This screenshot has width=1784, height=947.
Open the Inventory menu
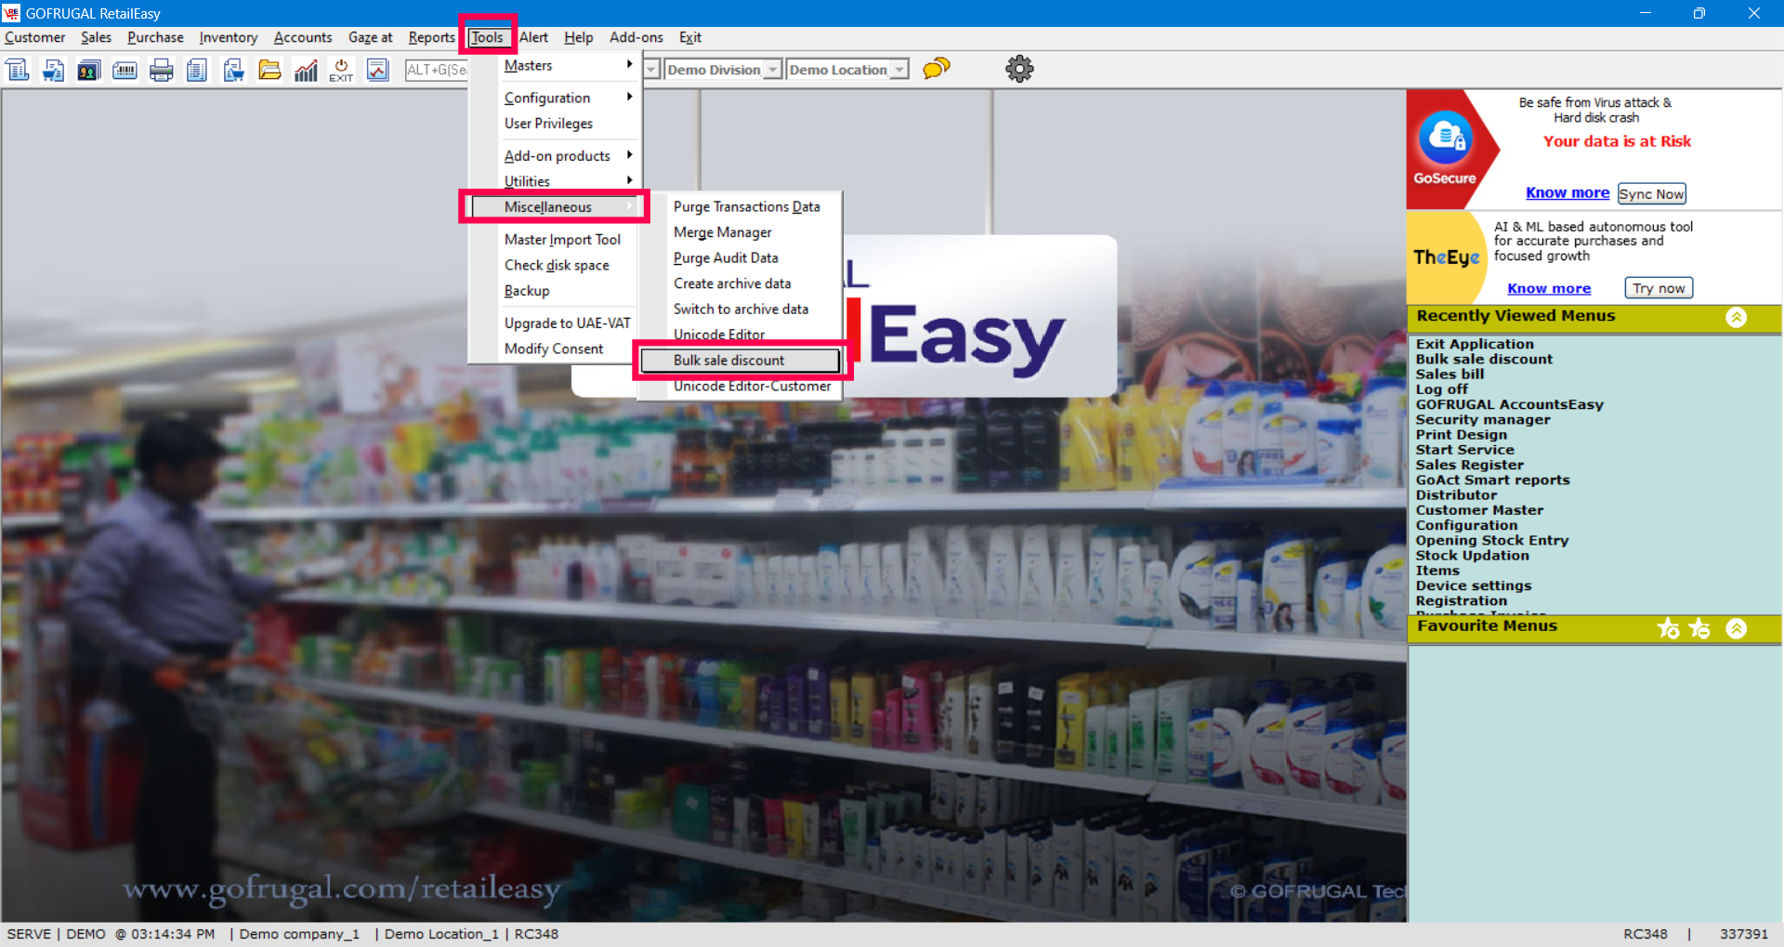(x=229, y=37)
